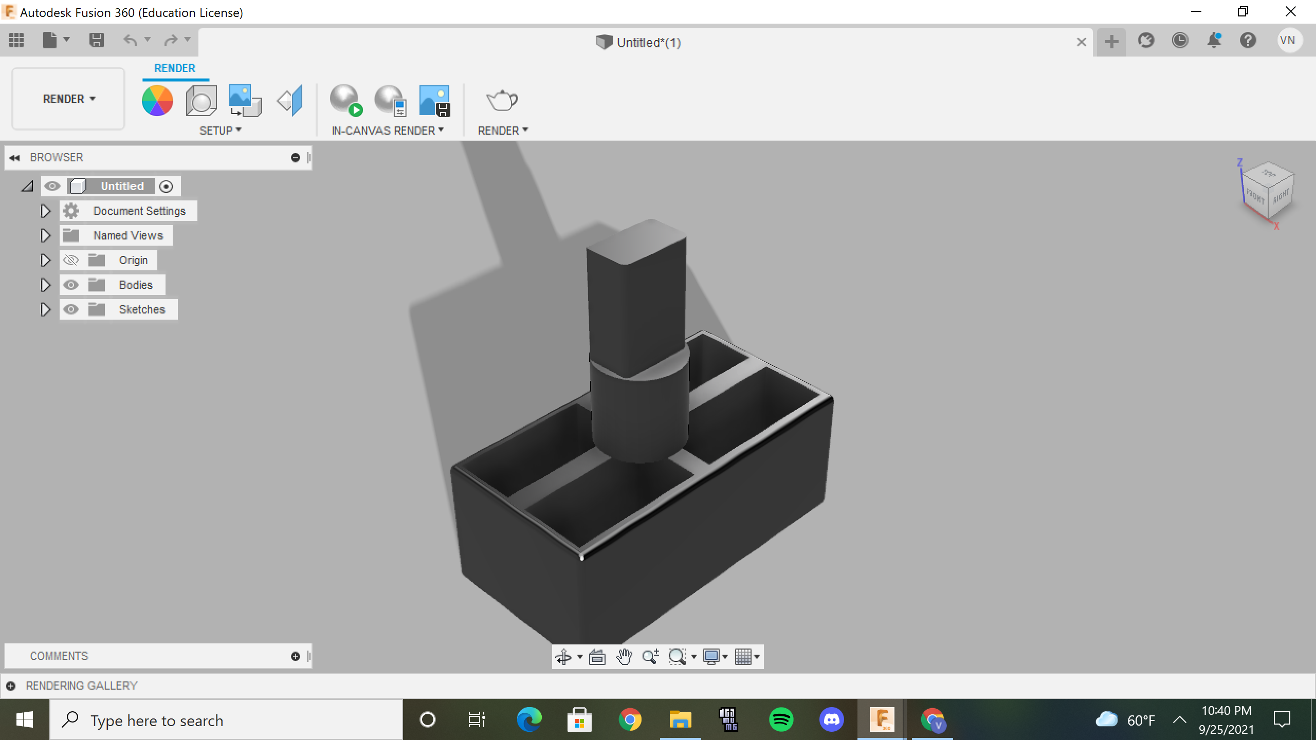Viewport: 1316px width, 740px height.
Task: Select the Untitled*(1) document tab
Action: [x=638, y=43]
